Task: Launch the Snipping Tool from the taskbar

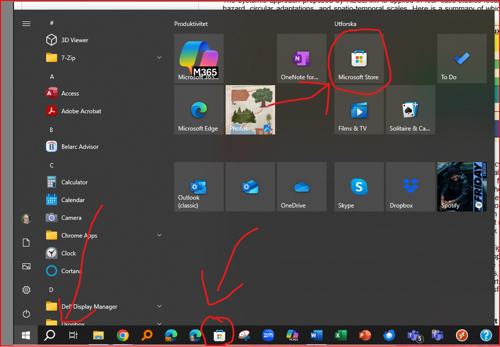Action: 244,335
